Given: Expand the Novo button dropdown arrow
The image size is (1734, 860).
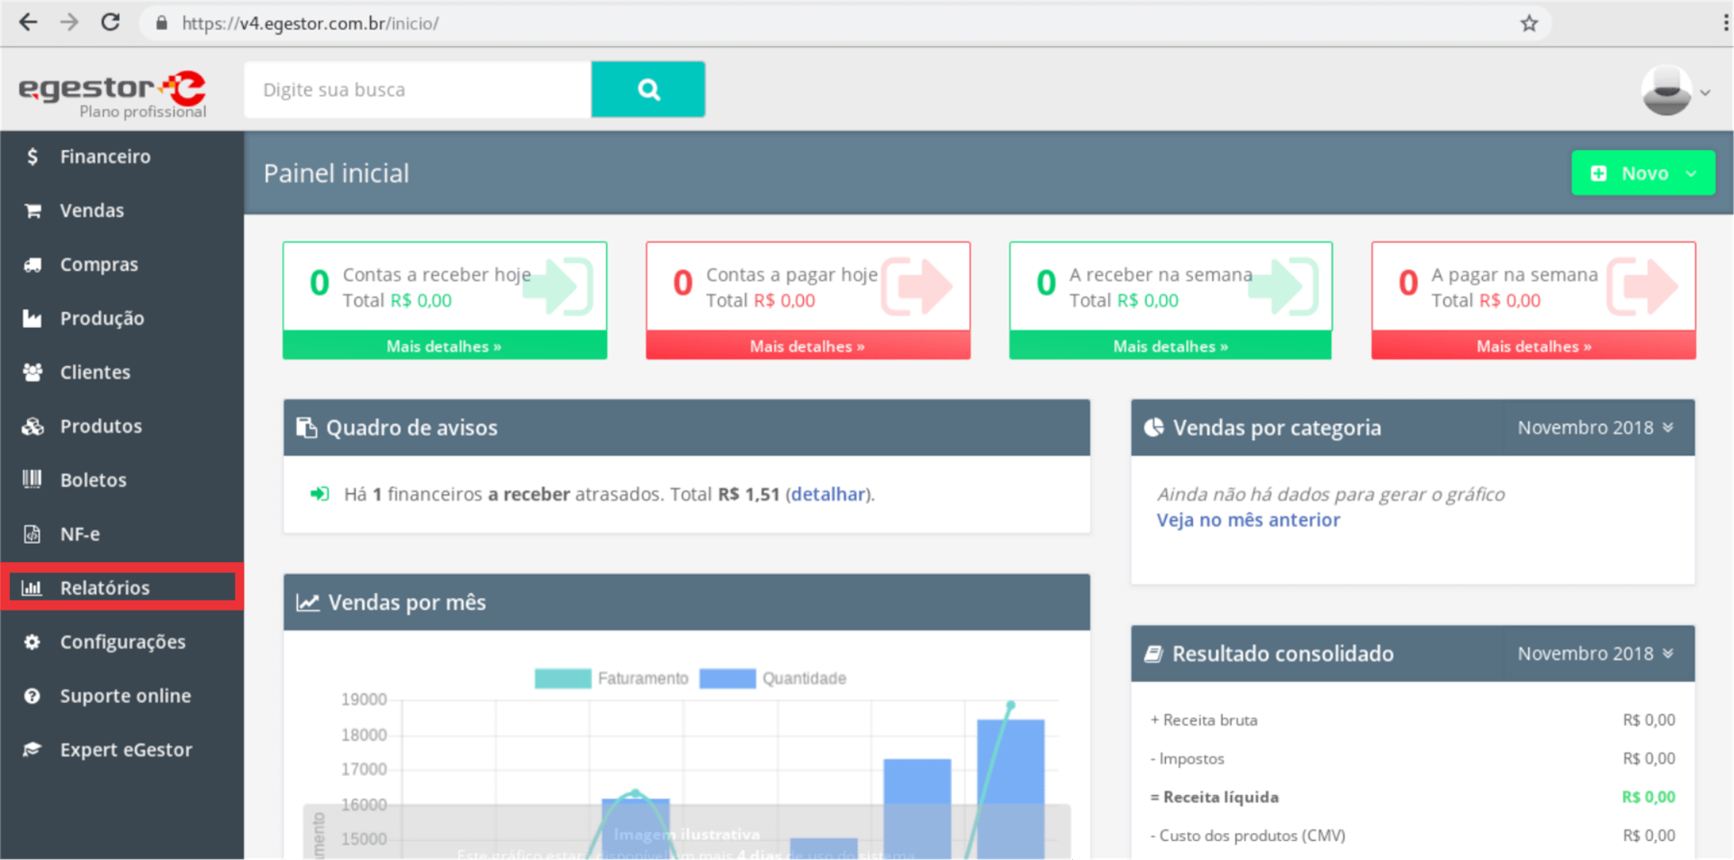Looking at the screenshot, I should coord(1691,173).
